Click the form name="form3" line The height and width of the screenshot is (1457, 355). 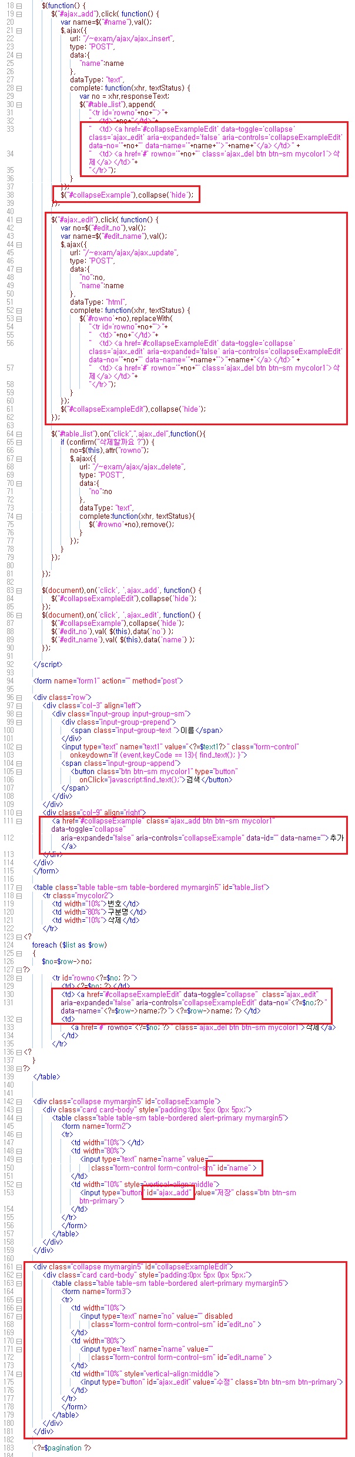pyautogui.click(x=96, y=1291)
